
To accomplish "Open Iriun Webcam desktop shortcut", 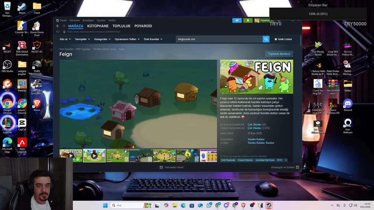I will [348, 126].
